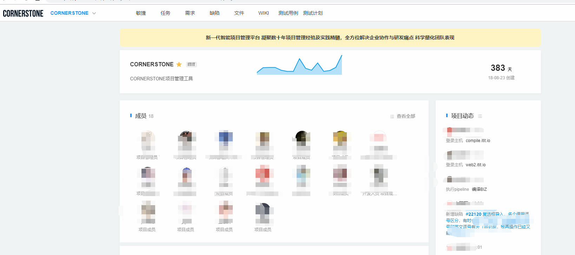Open the web2.itit.io activity entry
This screenshot has height=255, width=575.
[476, 165]
